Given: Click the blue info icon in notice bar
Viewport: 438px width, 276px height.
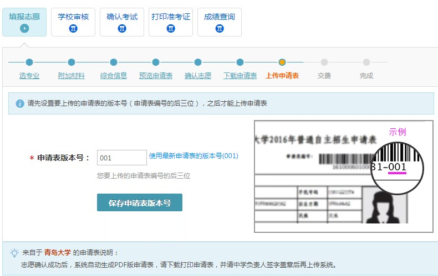Looking at the screenshot, I should (x=20, y=103).
